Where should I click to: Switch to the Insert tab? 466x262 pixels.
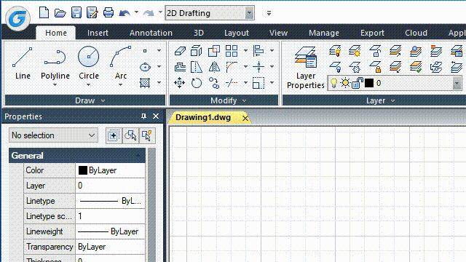point(98,33)
